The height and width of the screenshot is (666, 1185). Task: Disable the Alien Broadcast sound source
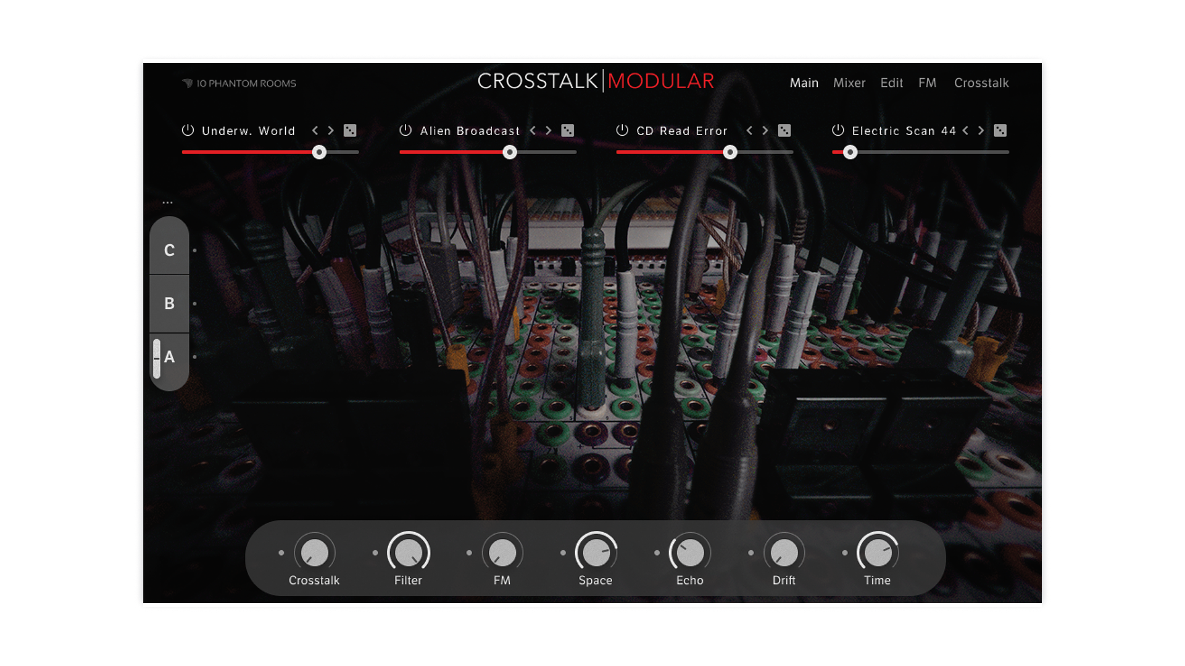tap(405, 131)
